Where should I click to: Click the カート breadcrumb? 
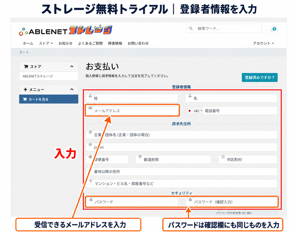pos(24,52)
